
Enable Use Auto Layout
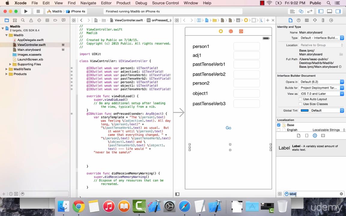pos(300,99)
